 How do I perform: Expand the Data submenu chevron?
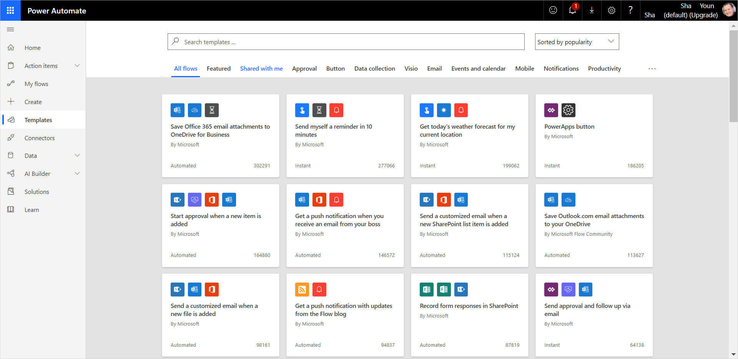(x=77, y=156)
